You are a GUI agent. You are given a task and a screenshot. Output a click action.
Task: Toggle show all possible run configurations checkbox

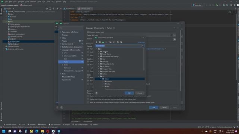click(x=88, y=102)
